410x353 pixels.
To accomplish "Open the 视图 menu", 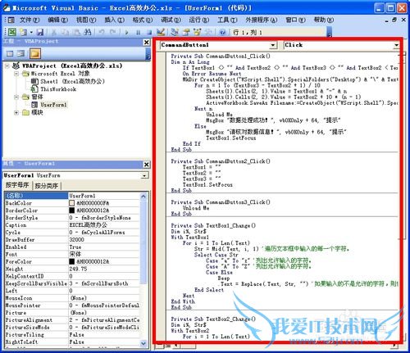I will pos(86,20).
